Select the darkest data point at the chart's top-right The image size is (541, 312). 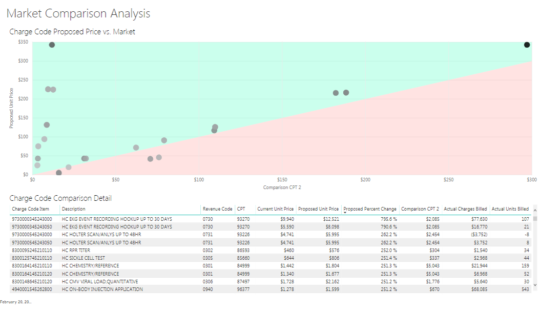[x=527, y=45]
